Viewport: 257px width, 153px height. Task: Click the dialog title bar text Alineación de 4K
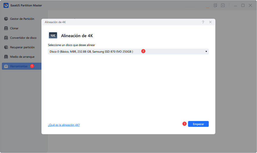coord(55,22)
